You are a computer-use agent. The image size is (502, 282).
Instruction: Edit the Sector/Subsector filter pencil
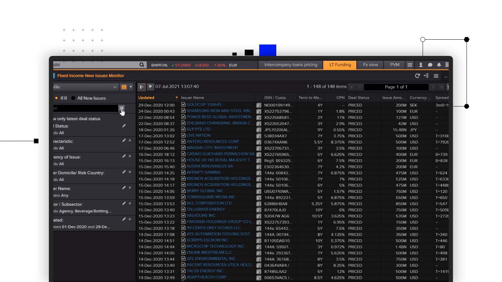point(124,203)
